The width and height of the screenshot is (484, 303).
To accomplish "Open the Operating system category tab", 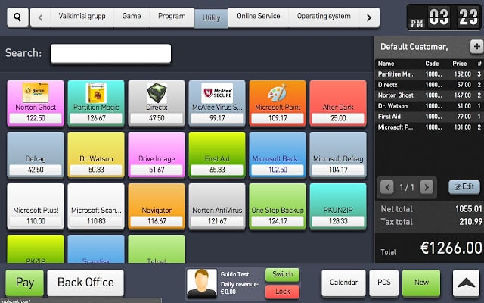I will tap(324, 17).
